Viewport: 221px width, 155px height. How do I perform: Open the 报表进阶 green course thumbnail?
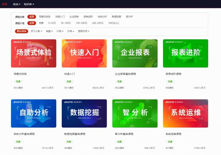tap(185, 53)
